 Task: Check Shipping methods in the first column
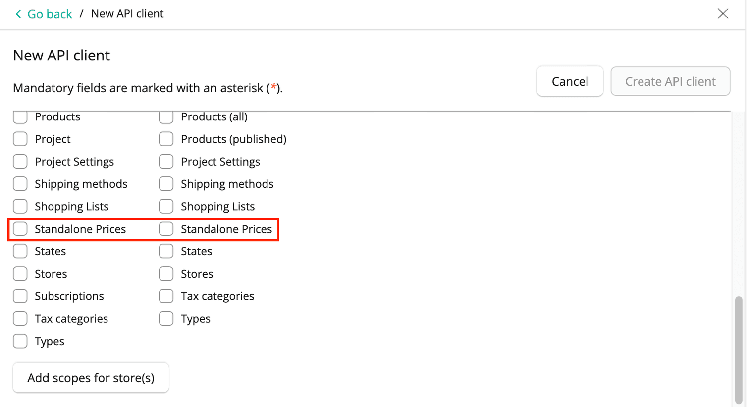(20, 184)
